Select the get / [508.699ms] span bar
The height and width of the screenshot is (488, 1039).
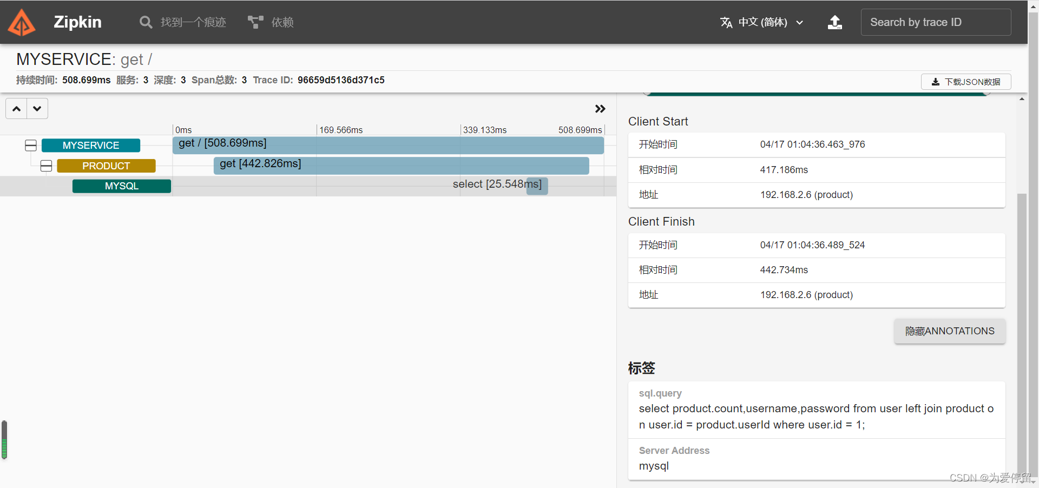[388, 146]
